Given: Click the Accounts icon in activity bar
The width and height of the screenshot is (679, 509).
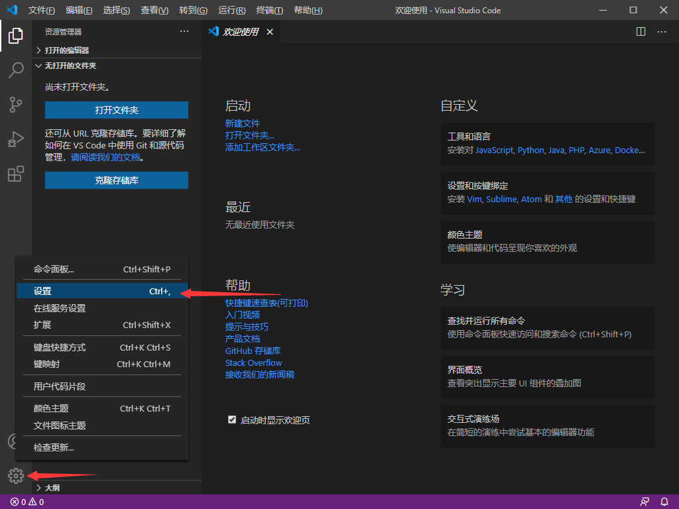Looking at the screenshot, I should click(x=12, y=441).
